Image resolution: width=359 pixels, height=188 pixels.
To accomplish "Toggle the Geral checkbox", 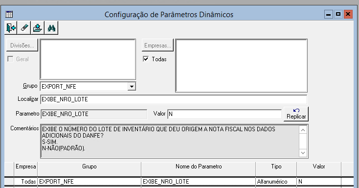I will coord(10,59).
